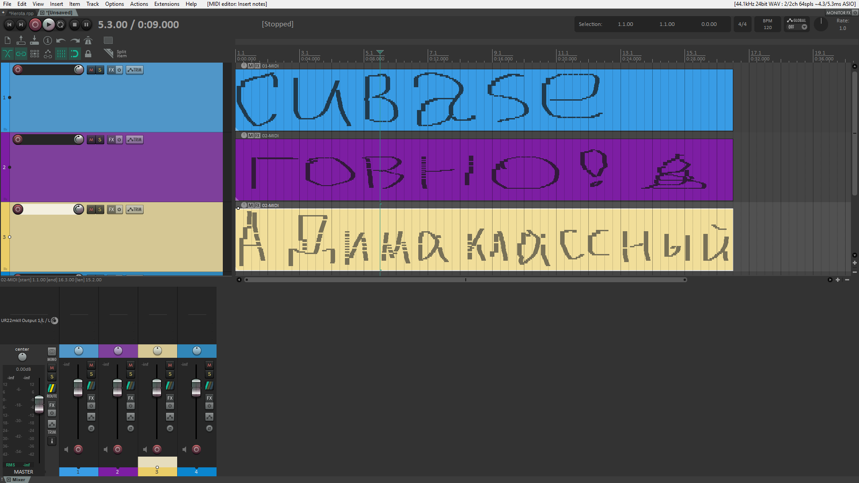This screenshot has height=483, width=859.
Task: Open master track info button
Action: (x=52, y=441)
